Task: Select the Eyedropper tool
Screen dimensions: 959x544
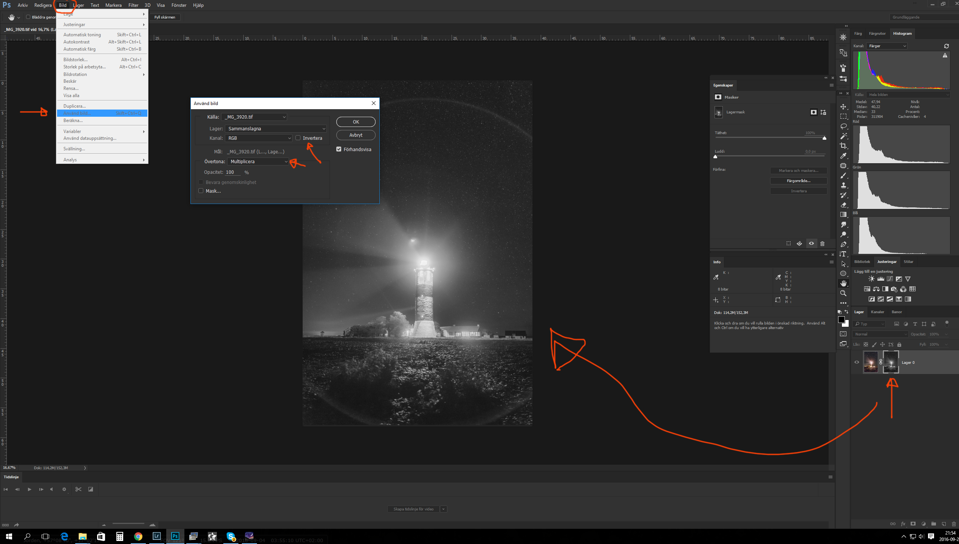Action: click(843, 156)
